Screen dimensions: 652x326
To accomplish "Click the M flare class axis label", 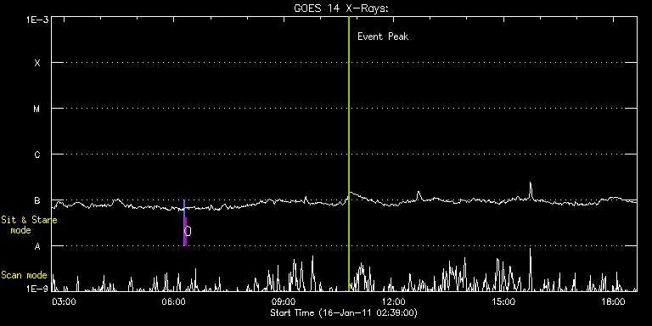I will click(x=37, y=109).
